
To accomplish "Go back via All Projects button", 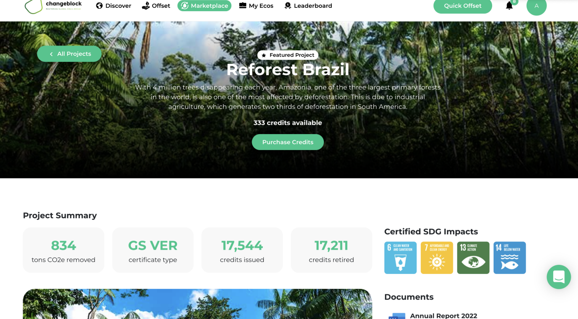I will [x=69, y=54].
